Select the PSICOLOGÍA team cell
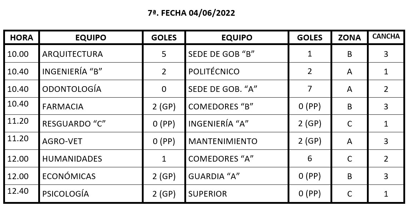408x207 pixels. point(91,193)
